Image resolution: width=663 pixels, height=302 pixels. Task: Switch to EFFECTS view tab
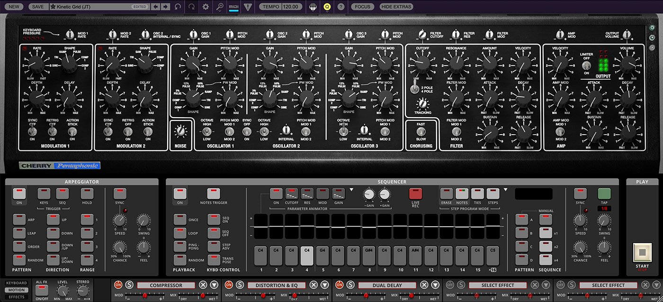(x=18, y=297)
